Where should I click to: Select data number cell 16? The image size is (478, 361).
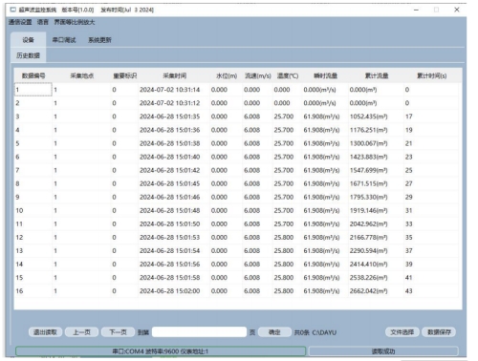point(33,291)
